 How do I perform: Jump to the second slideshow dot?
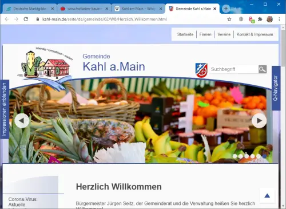point(241,156)
